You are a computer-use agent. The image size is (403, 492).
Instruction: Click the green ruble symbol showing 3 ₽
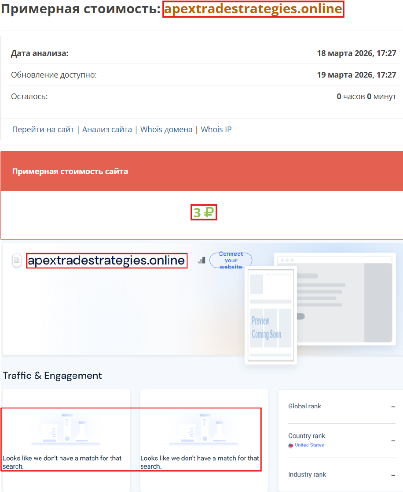204,212
